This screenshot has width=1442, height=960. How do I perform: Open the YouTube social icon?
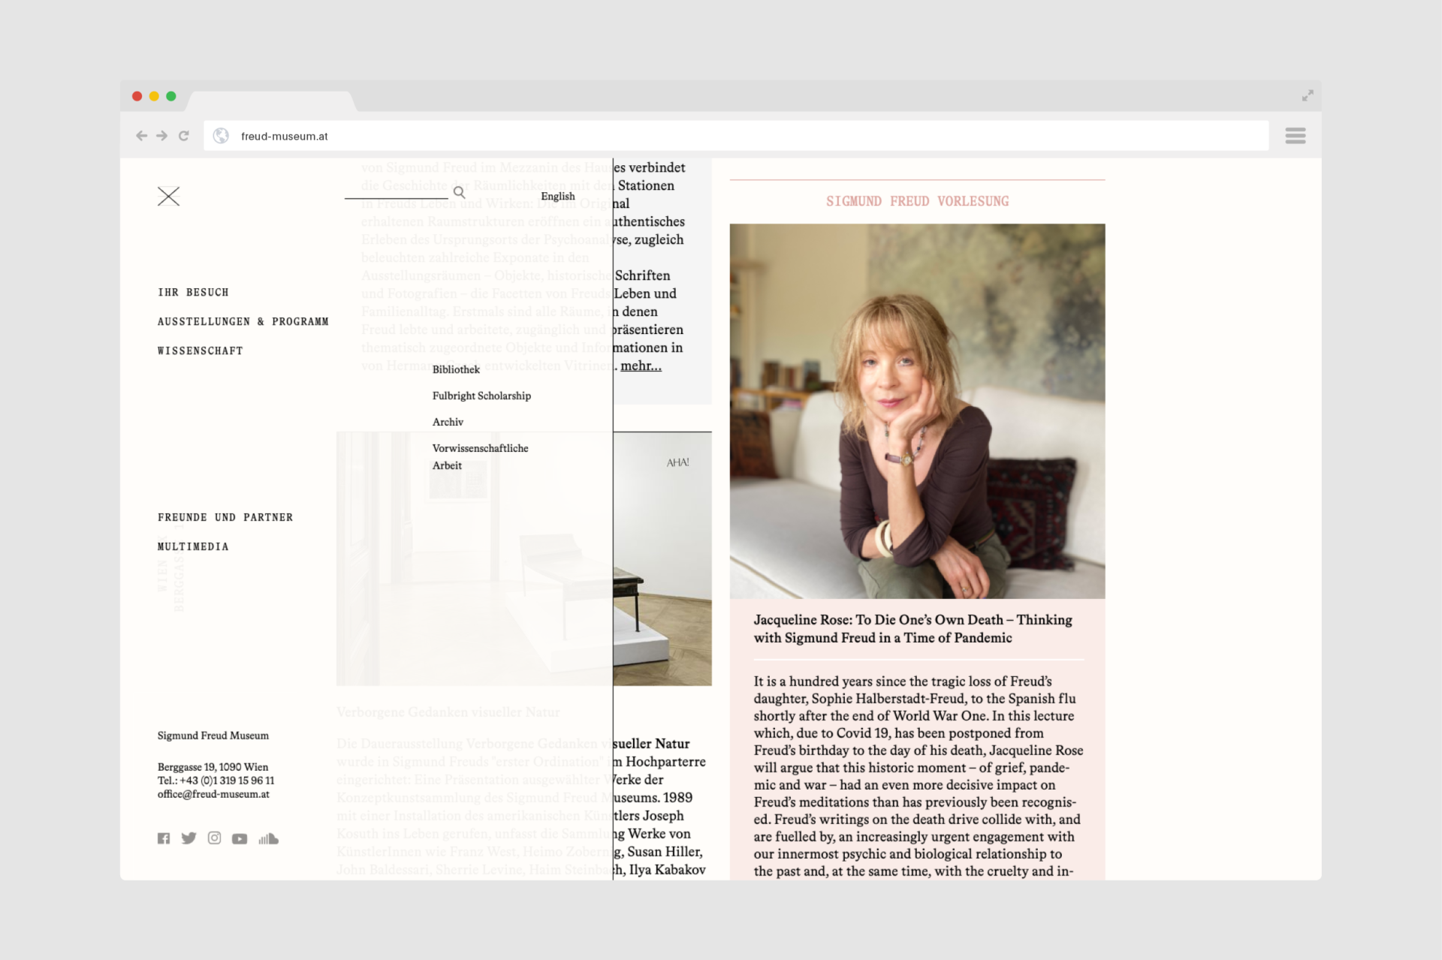240,839
